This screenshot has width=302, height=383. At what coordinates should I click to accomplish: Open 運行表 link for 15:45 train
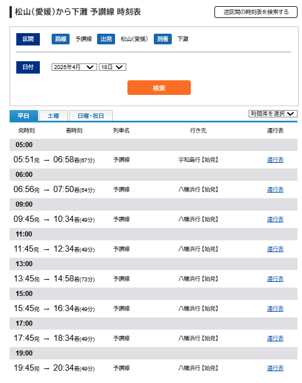click(275, 309)
